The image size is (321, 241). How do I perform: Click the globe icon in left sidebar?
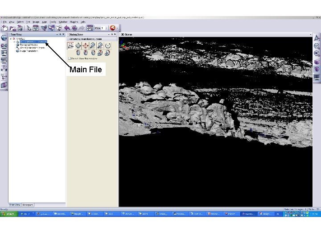4,37
